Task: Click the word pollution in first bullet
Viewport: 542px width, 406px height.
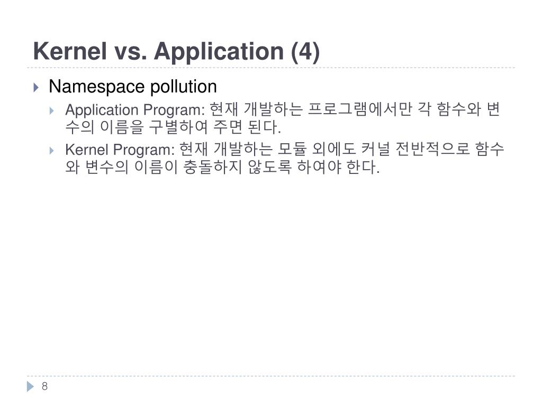Action: click(184, 86)
